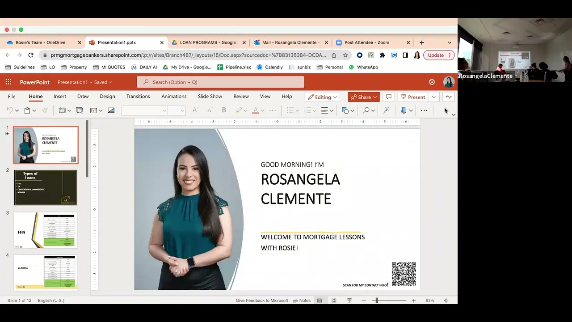Click the Shapes icon
Image resolution: width=572 pixels, height=322 pixels.
[x=345, y=110]
